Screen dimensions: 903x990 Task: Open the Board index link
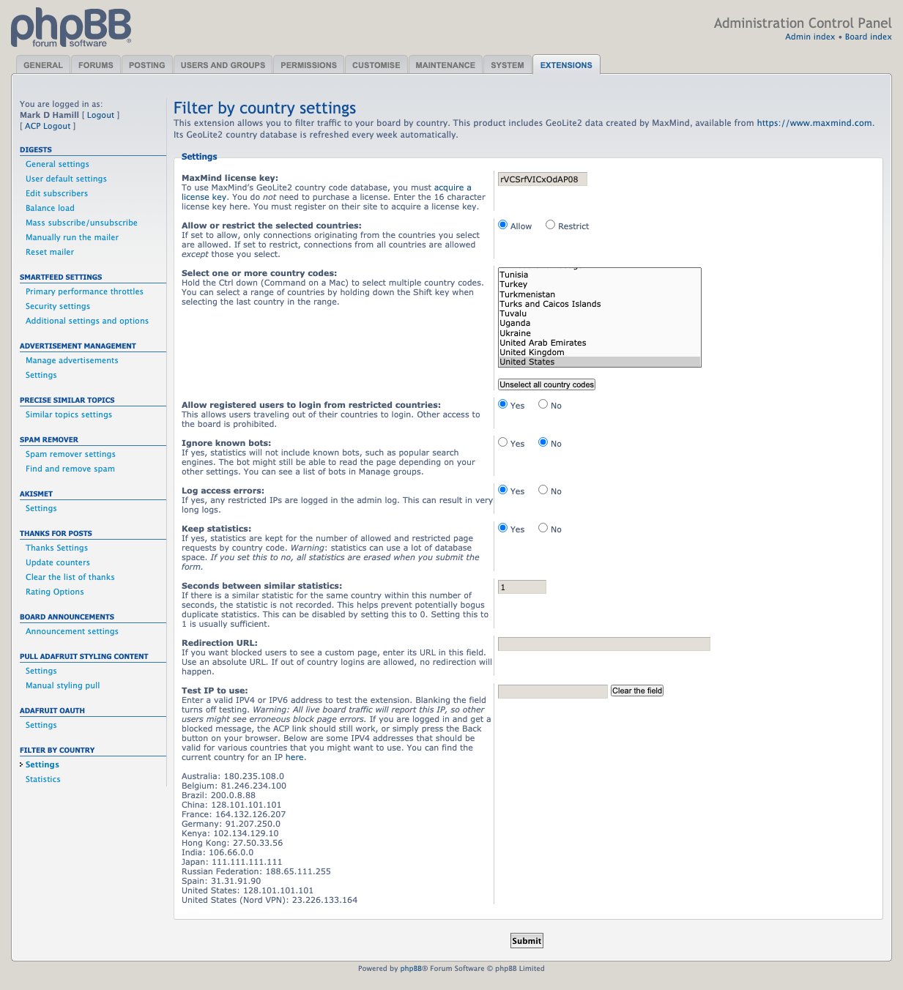(869, 37)
